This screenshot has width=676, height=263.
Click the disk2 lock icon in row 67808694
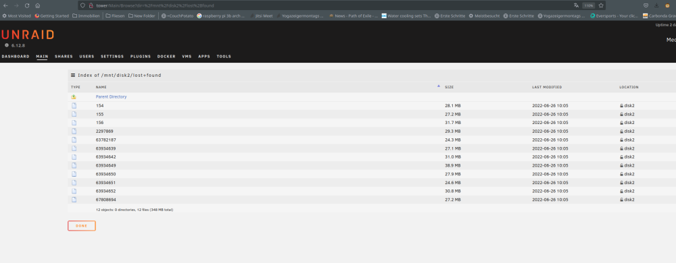click(x=622, y=200)
